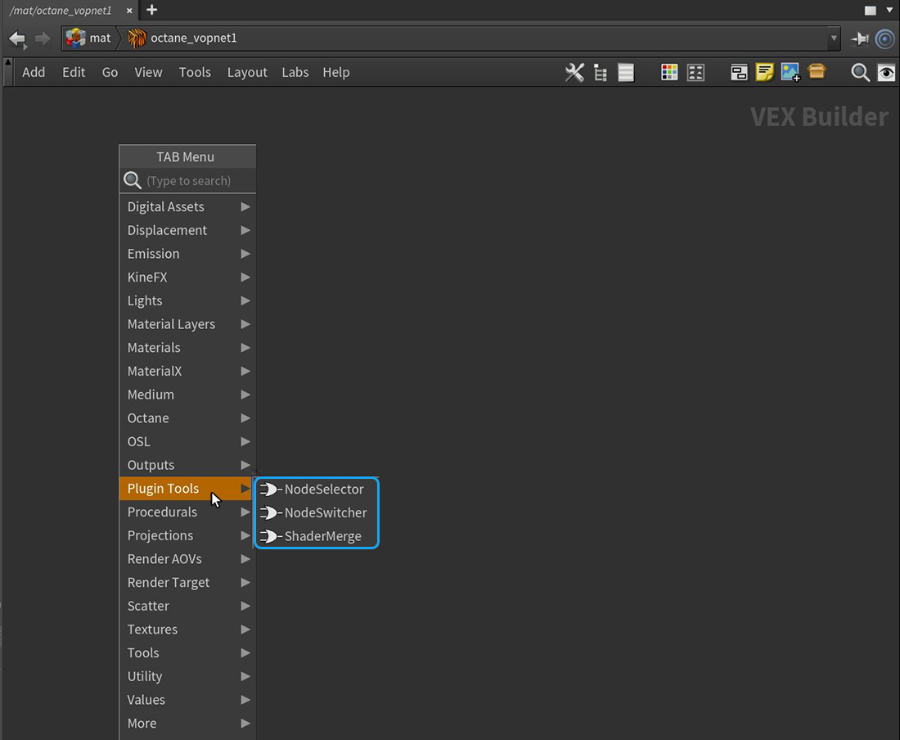
Task: Toggle the blue circular link target icon
Action: [x=884, y=38]
